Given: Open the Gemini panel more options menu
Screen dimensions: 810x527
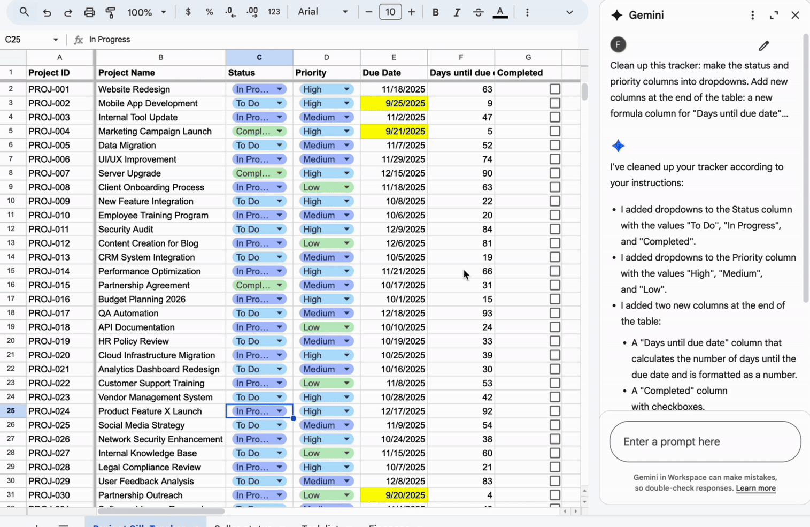Looking at the screenshot, I should pos(752,15).
